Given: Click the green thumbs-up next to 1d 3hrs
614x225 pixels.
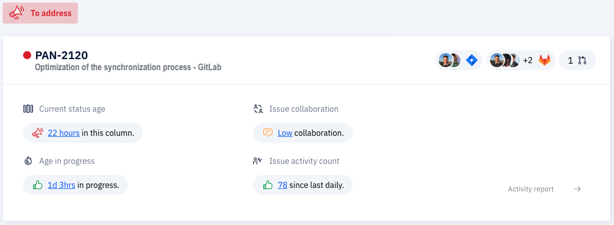Looking at the screenshot, I should pyautogui.click(x=38, y=185).
